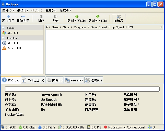Click the connections icon showing 0 (200)

tap(3, 127)
